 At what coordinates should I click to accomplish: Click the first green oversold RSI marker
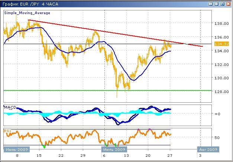(x=44, y=146)
